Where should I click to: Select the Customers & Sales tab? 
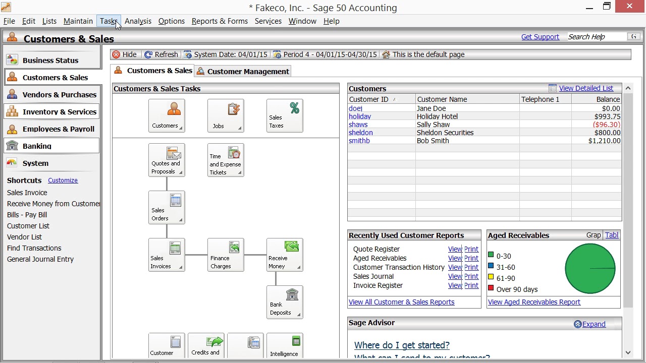point(153,71)
